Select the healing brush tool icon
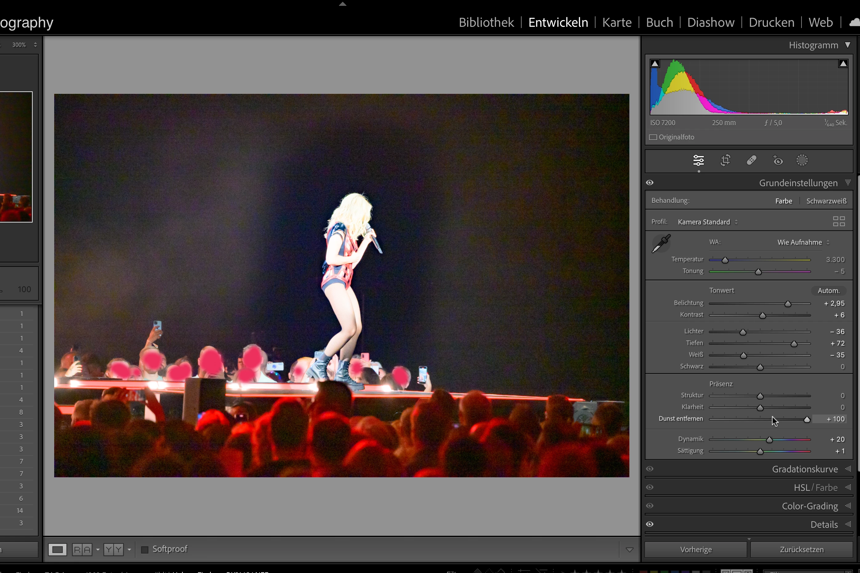Screen dimensions: 860x573 coord(751,160)
